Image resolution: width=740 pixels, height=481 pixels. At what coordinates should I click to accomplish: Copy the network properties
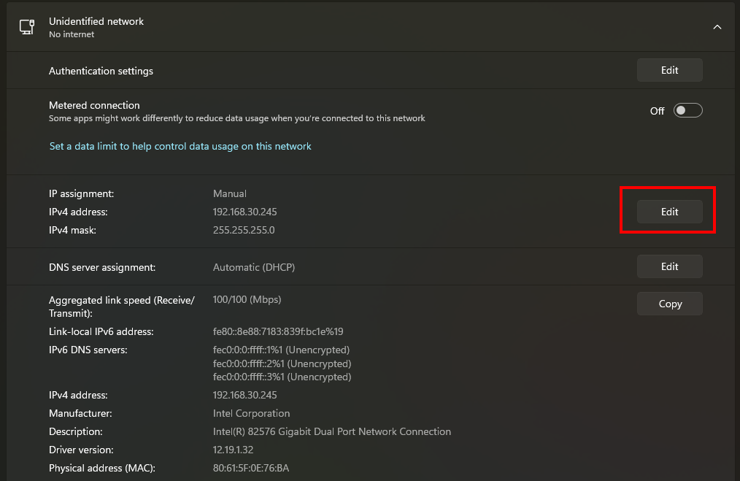(669, 304)
